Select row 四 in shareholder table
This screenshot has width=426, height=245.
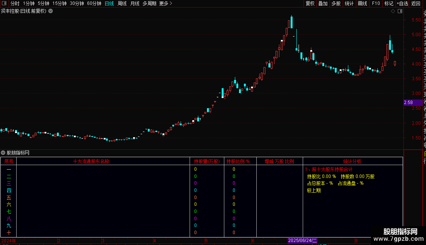[x=9, y=190]
